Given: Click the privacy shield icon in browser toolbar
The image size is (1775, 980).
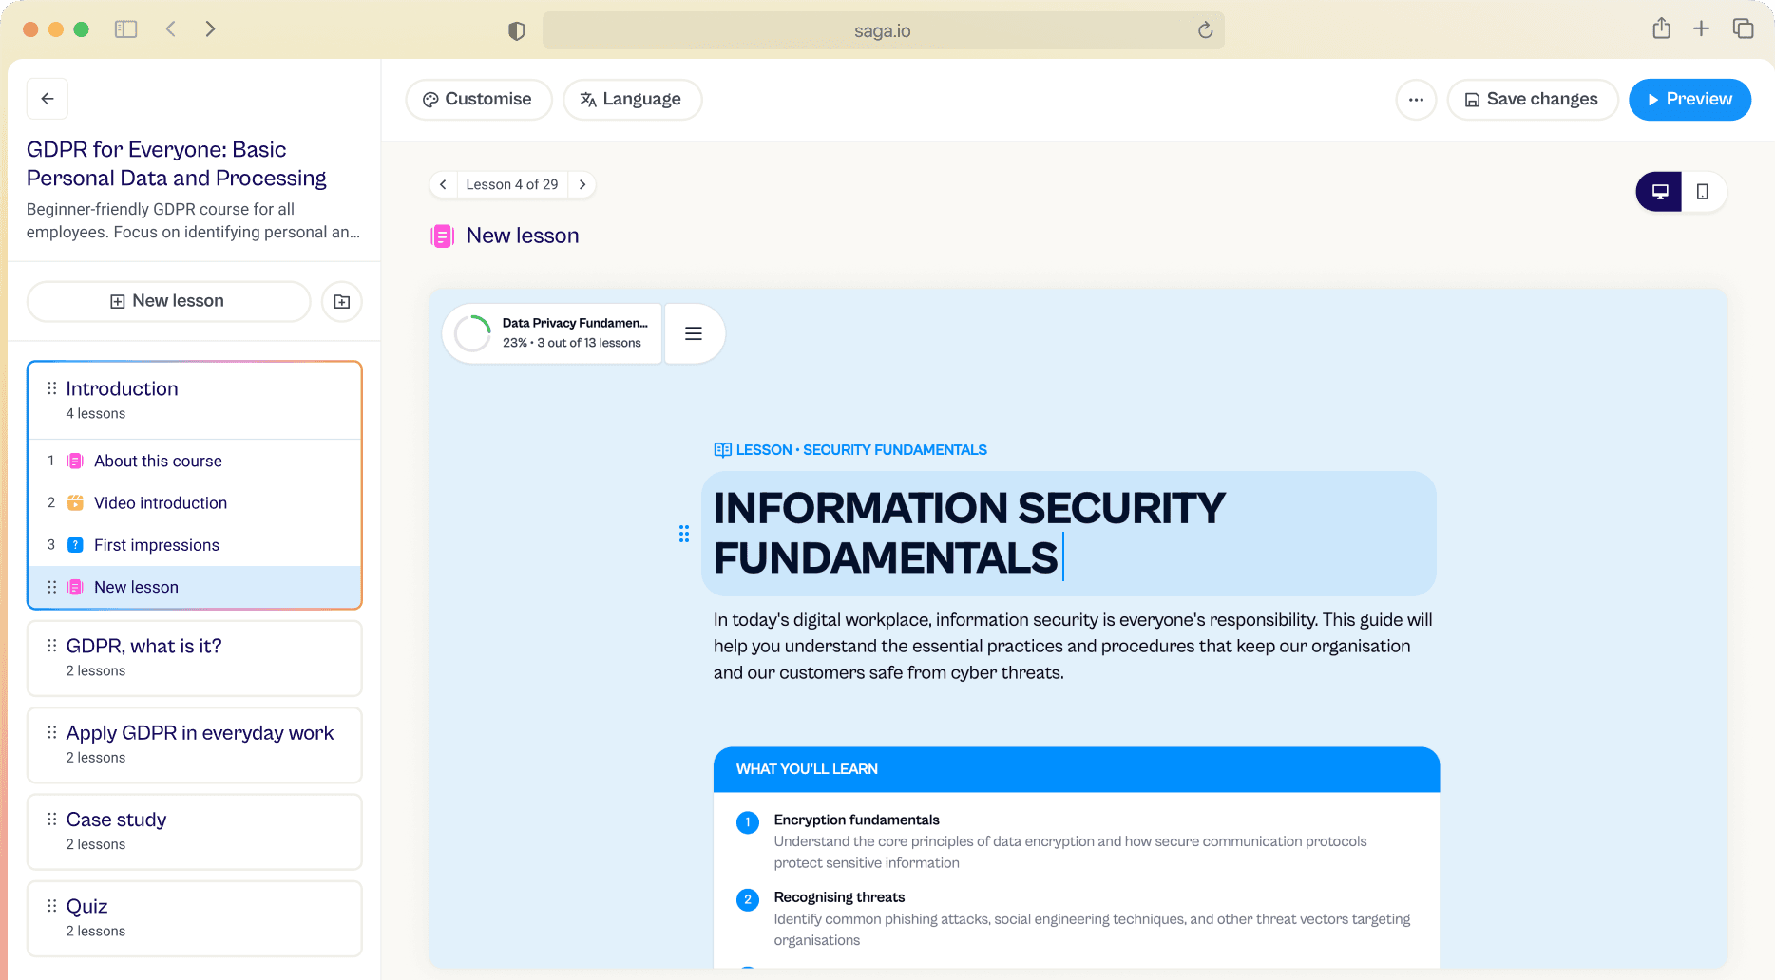Looking at the screenshot, I should 516,31.
